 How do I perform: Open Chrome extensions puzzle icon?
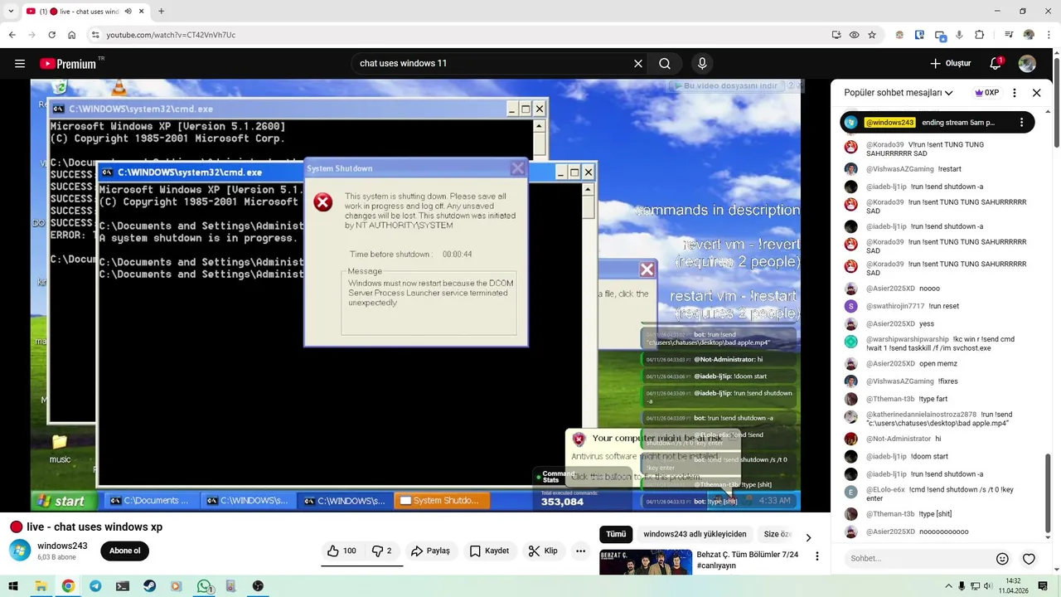(x=980, y=35)
